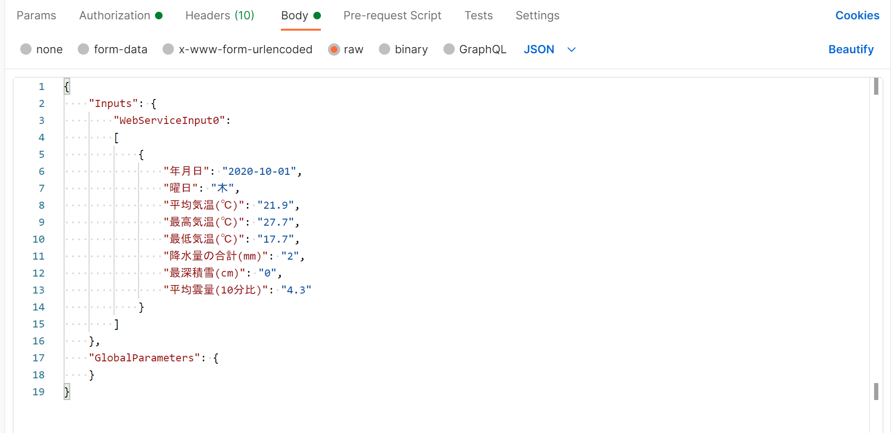Image resolution: width=892 pixels, height=433 pixels.
Task: Click the "17.7" min temperature value
Action: pyautogui.click(x=275, y=239)
